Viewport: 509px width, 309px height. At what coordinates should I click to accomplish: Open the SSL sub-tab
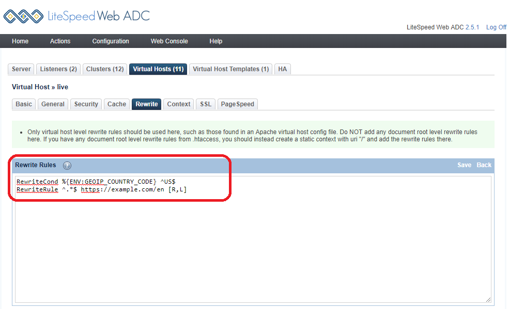coord(206,104)
